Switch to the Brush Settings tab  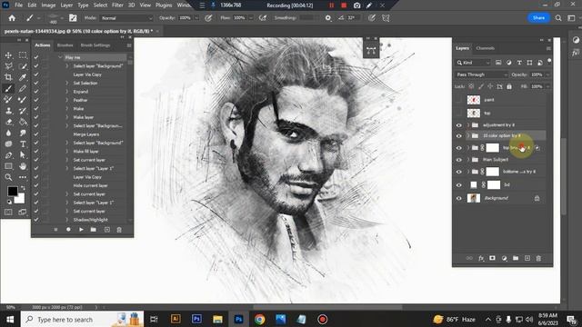point(95,45)
